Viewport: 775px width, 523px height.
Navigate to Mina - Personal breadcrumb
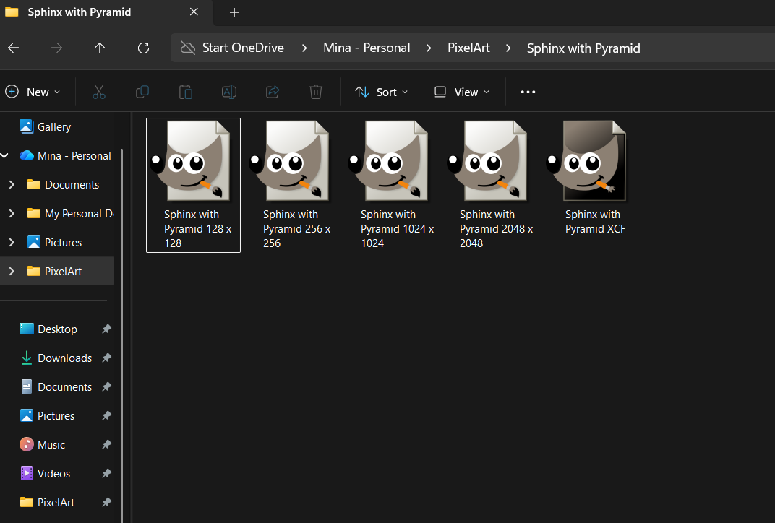pyautogui.click(x=367, y=48)
